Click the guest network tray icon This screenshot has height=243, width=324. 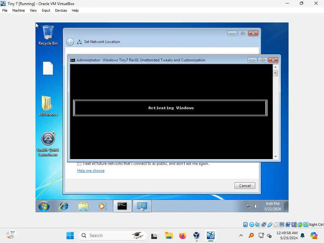tap(249, 206)
